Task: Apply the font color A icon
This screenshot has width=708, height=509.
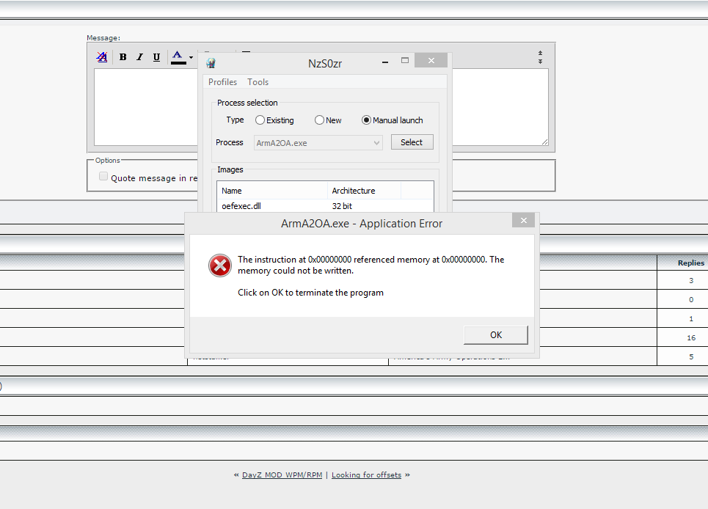Action: pos(178,57)
